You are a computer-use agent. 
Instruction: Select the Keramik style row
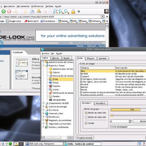pyautogui.click(x=113, y=84)
